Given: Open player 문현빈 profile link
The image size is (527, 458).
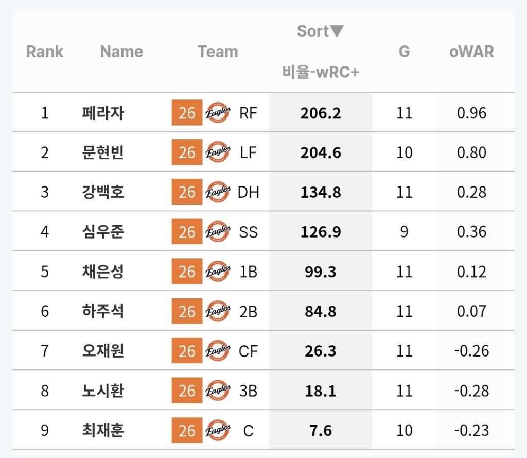Looking at the screenshot, I should 103,152.
